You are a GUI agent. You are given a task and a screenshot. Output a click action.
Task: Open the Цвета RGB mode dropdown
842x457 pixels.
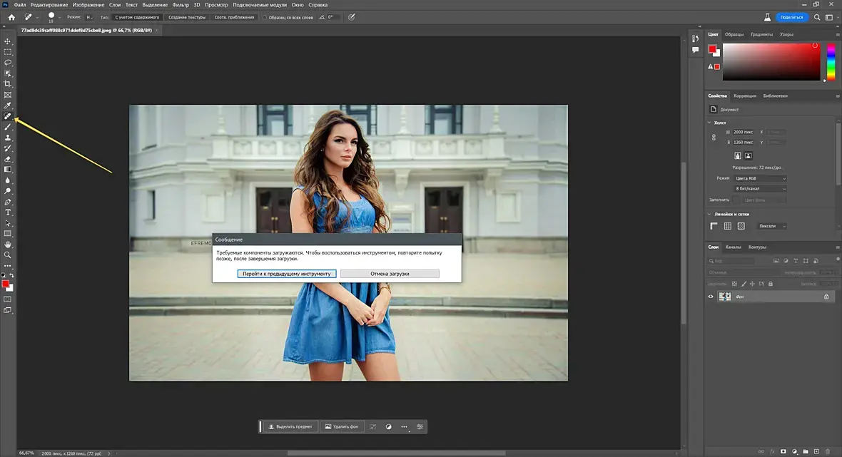pos(760,178)
